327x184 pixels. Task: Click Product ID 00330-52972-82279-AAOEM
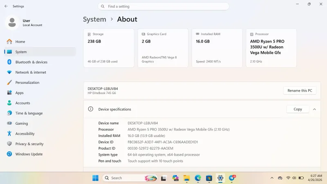pyautogui.click(x=150, y=148)
